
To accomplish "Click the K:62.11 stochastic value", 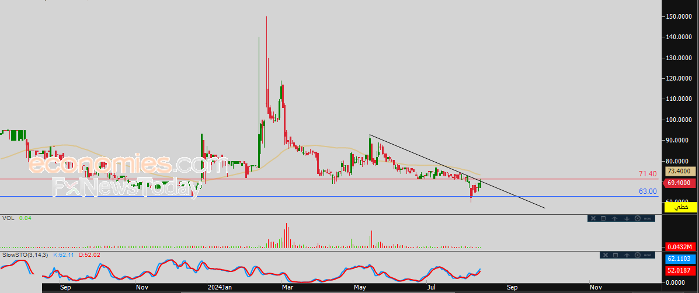I will tap(64, 255).
